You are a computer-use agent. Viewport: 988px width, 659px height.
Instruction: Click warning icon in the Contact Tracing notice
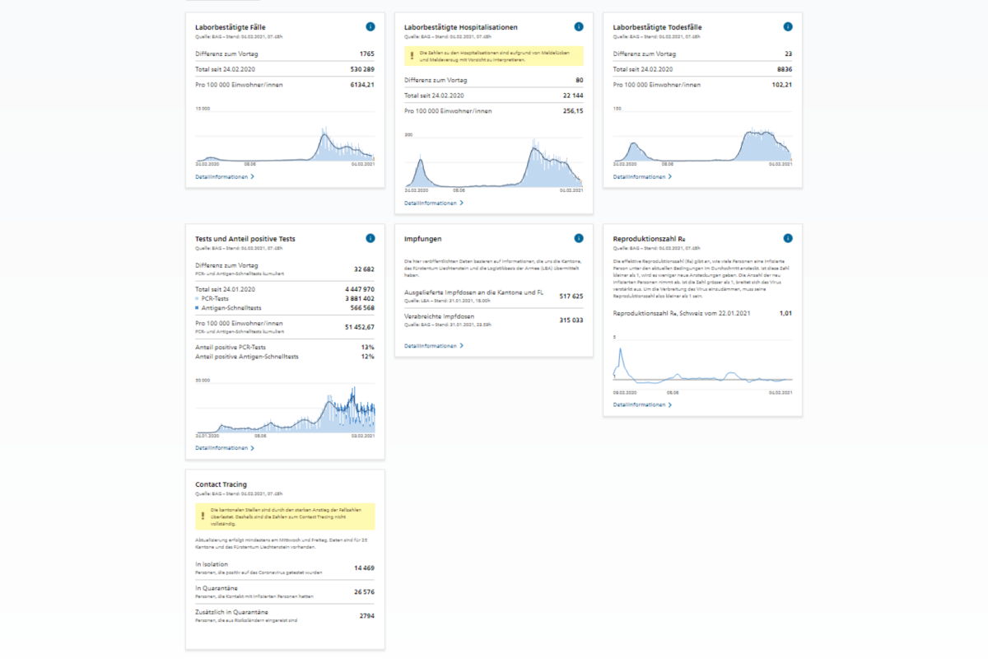click(x=203, y=516)
